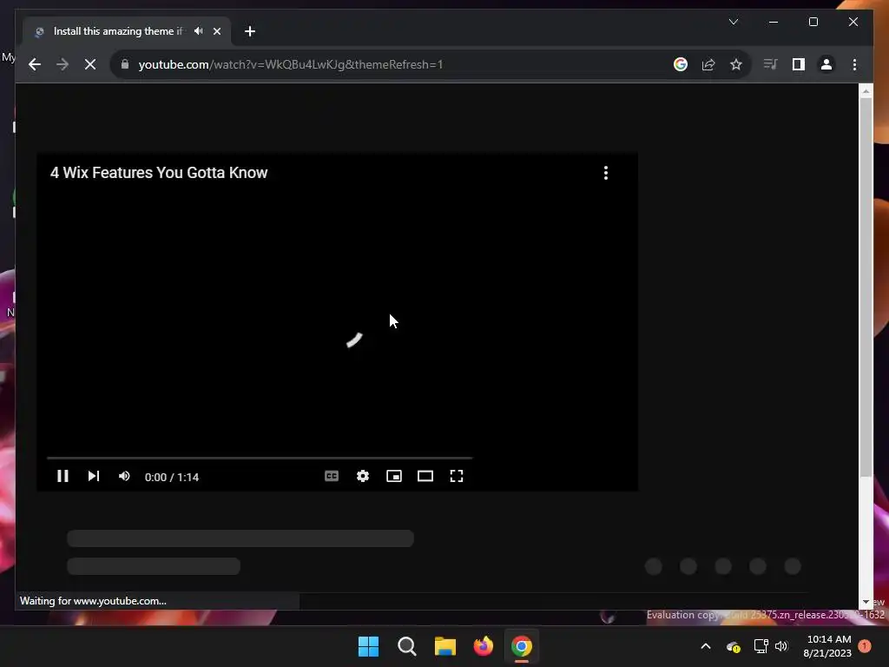
Task: Open a new browser tab
Action: point(250,31)
